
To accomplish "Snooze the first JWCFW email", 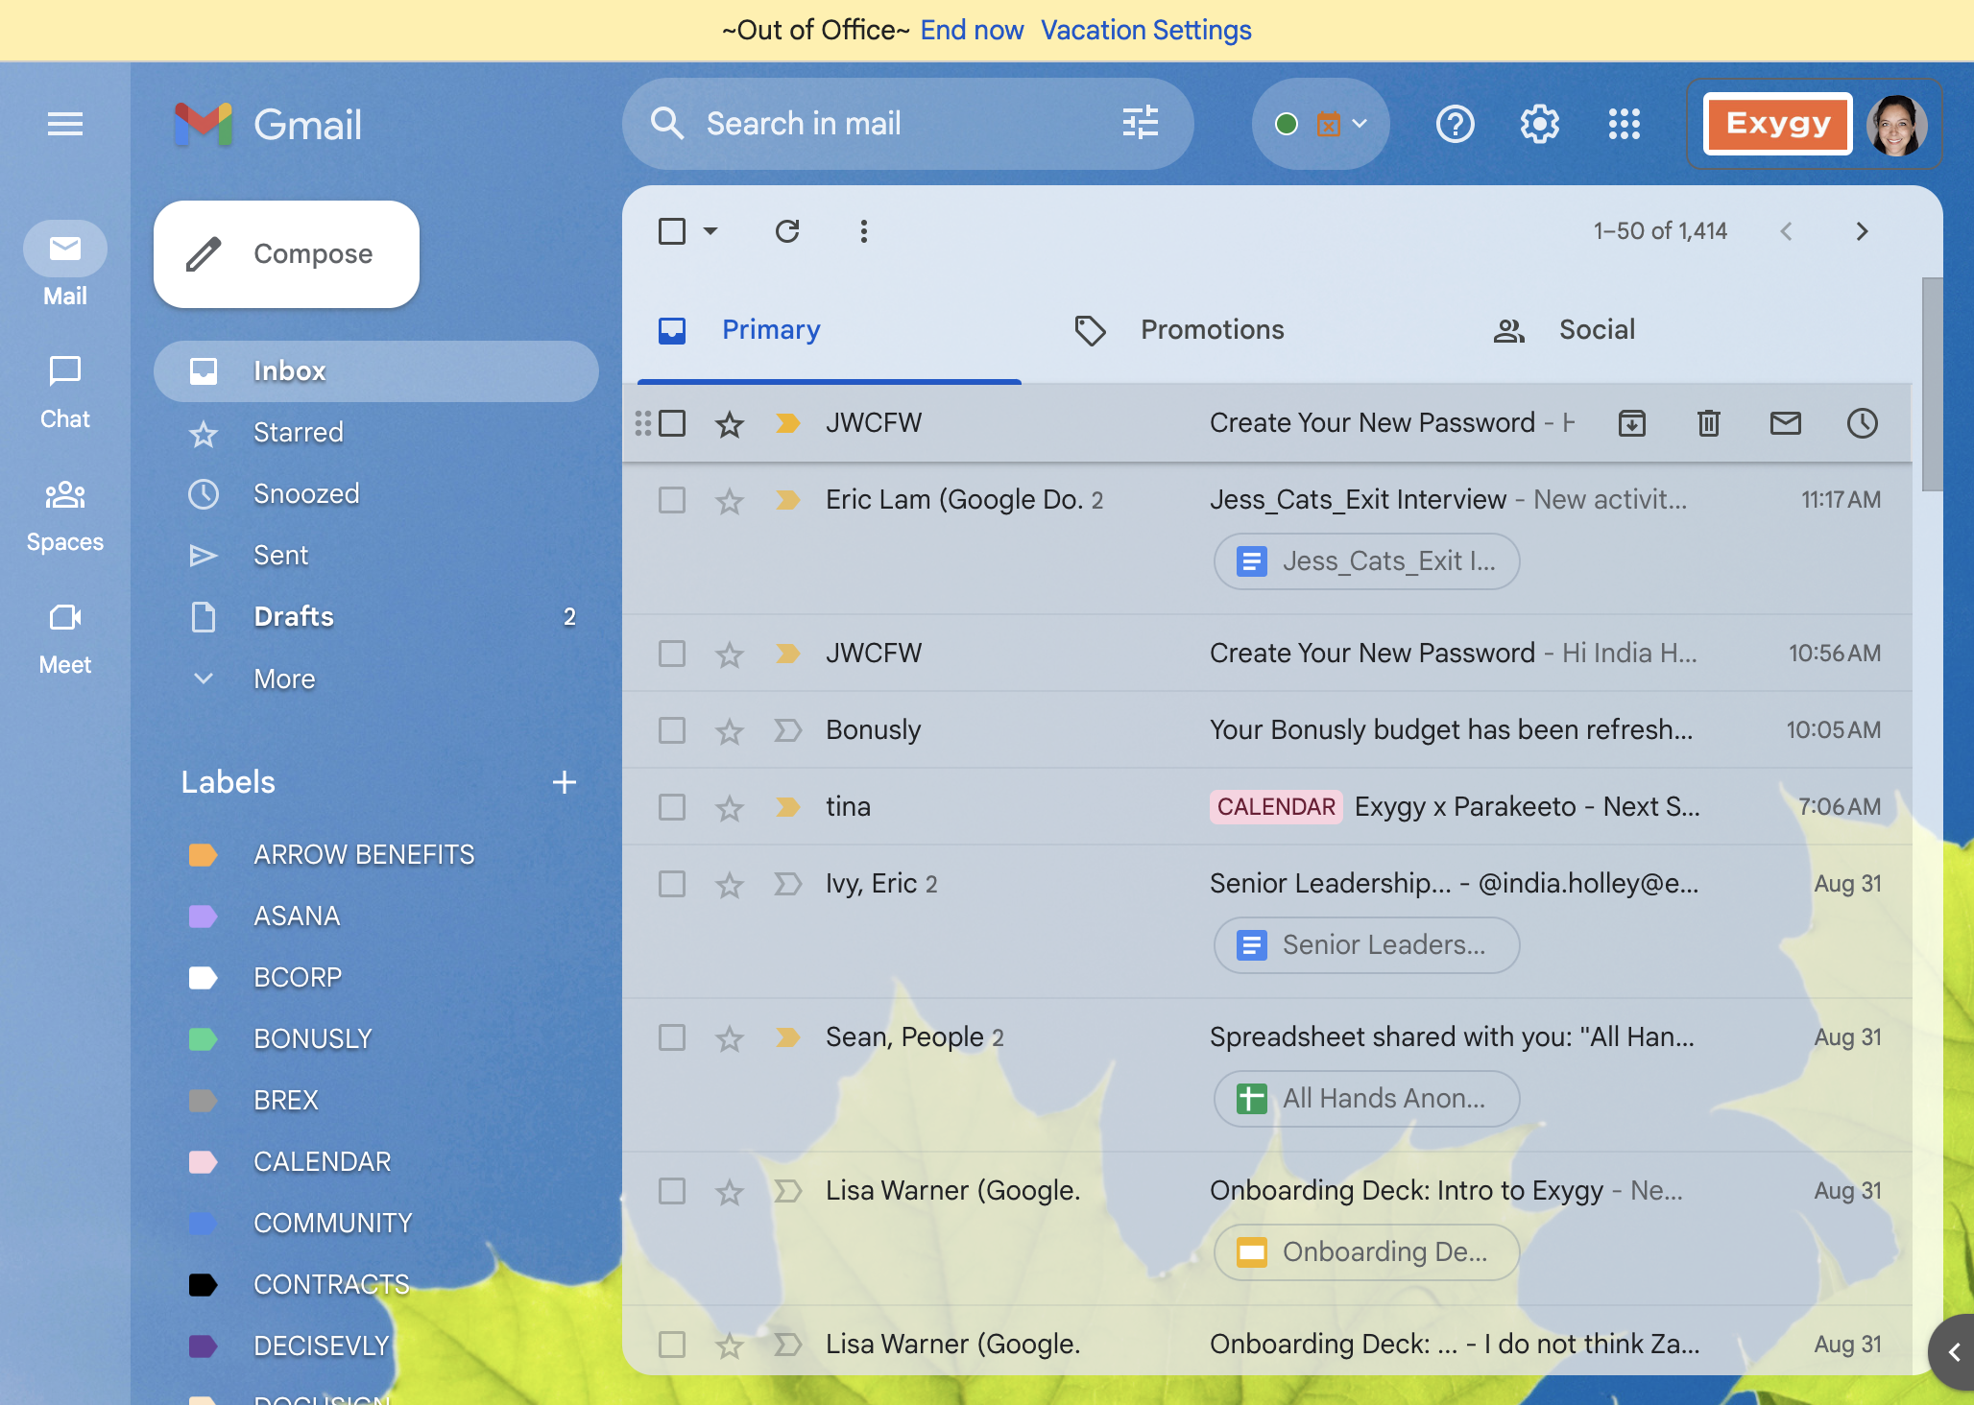I will [x=1863, y=422].
